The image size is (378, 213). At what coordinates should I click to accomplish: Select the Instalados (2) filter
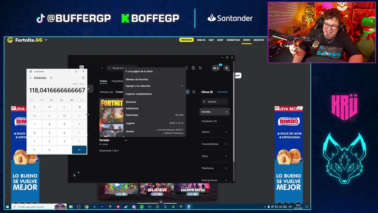point(209,121)
